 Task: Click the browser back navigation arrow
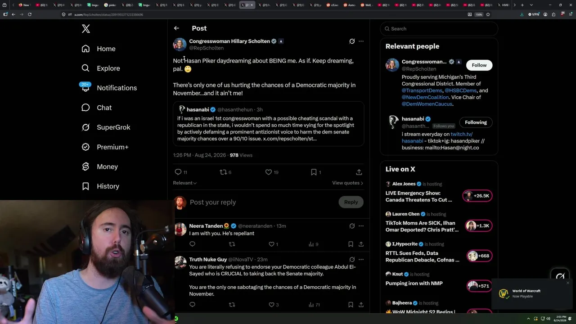point(13,14)
